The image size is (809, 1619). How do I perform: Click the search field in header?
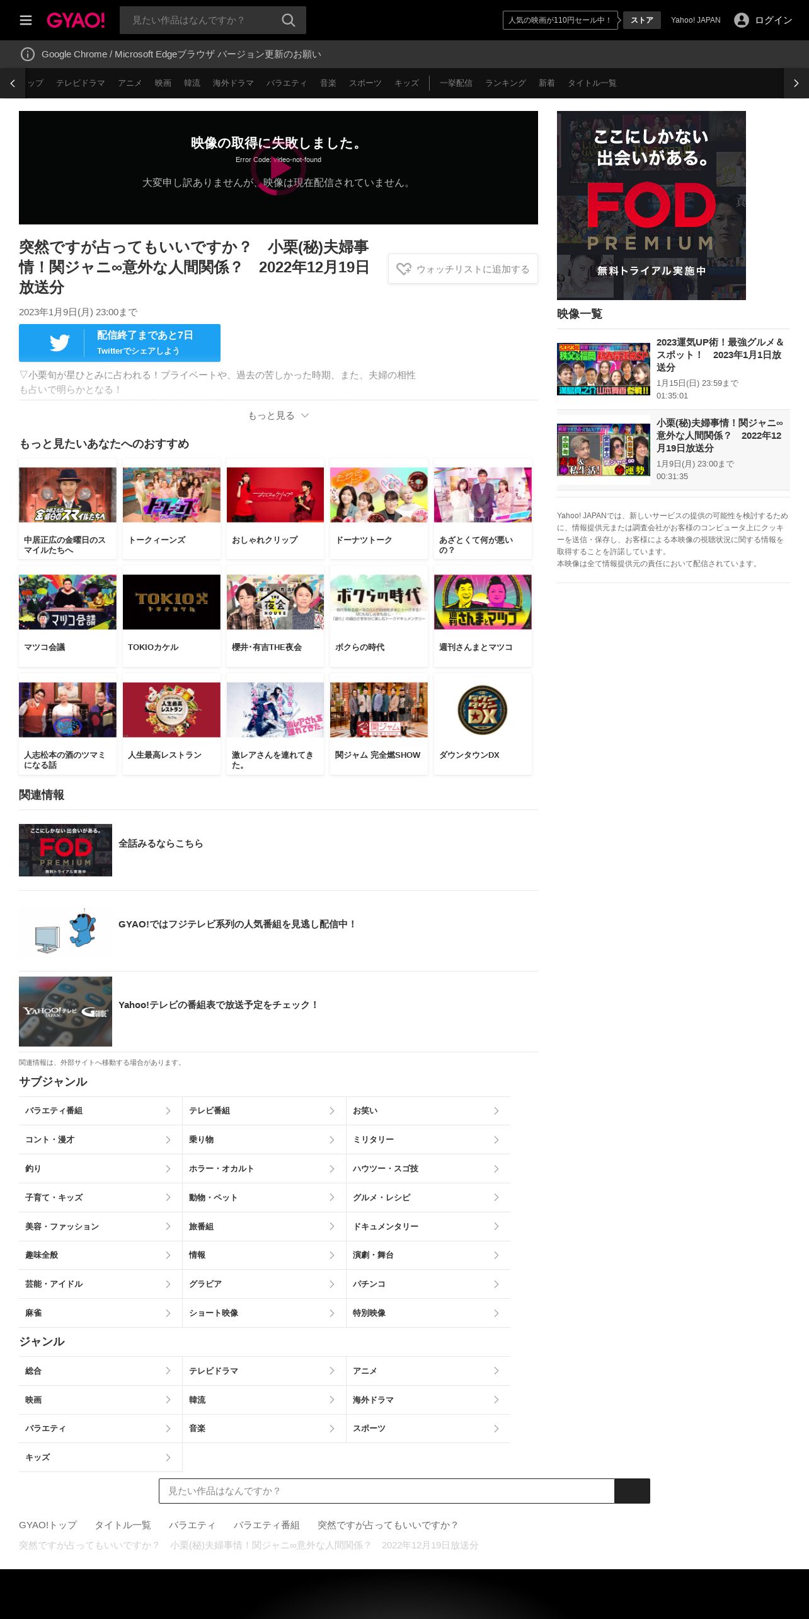tap(200, 20)
